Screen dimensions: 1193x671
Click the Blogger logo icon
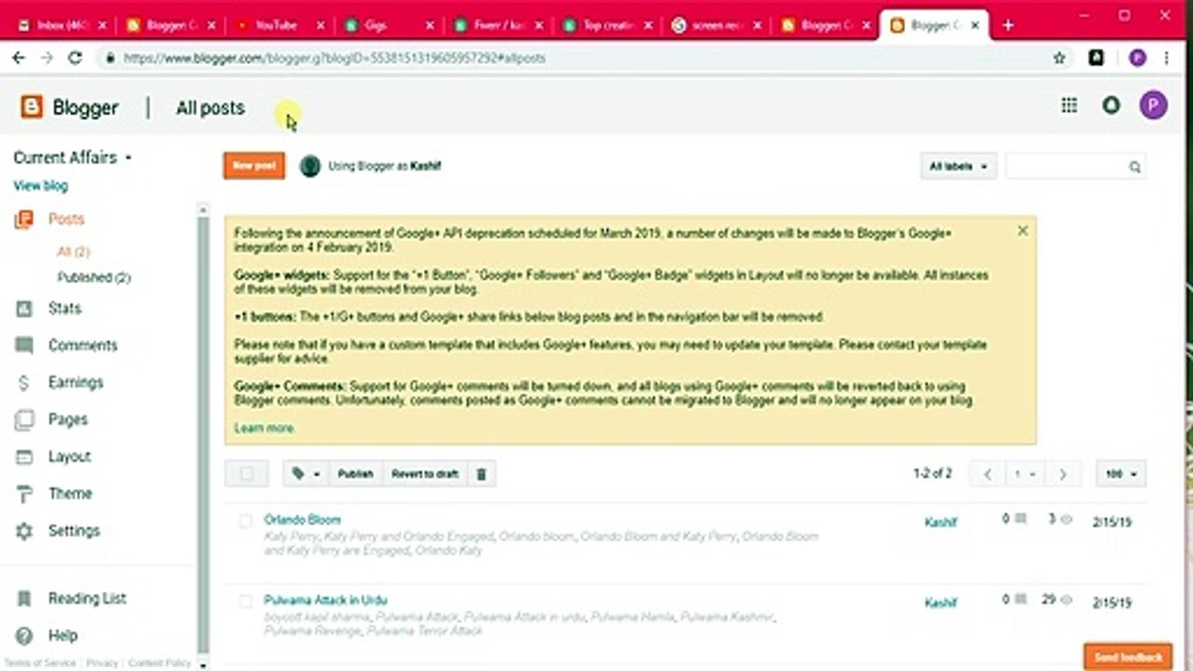coord(32,107)
